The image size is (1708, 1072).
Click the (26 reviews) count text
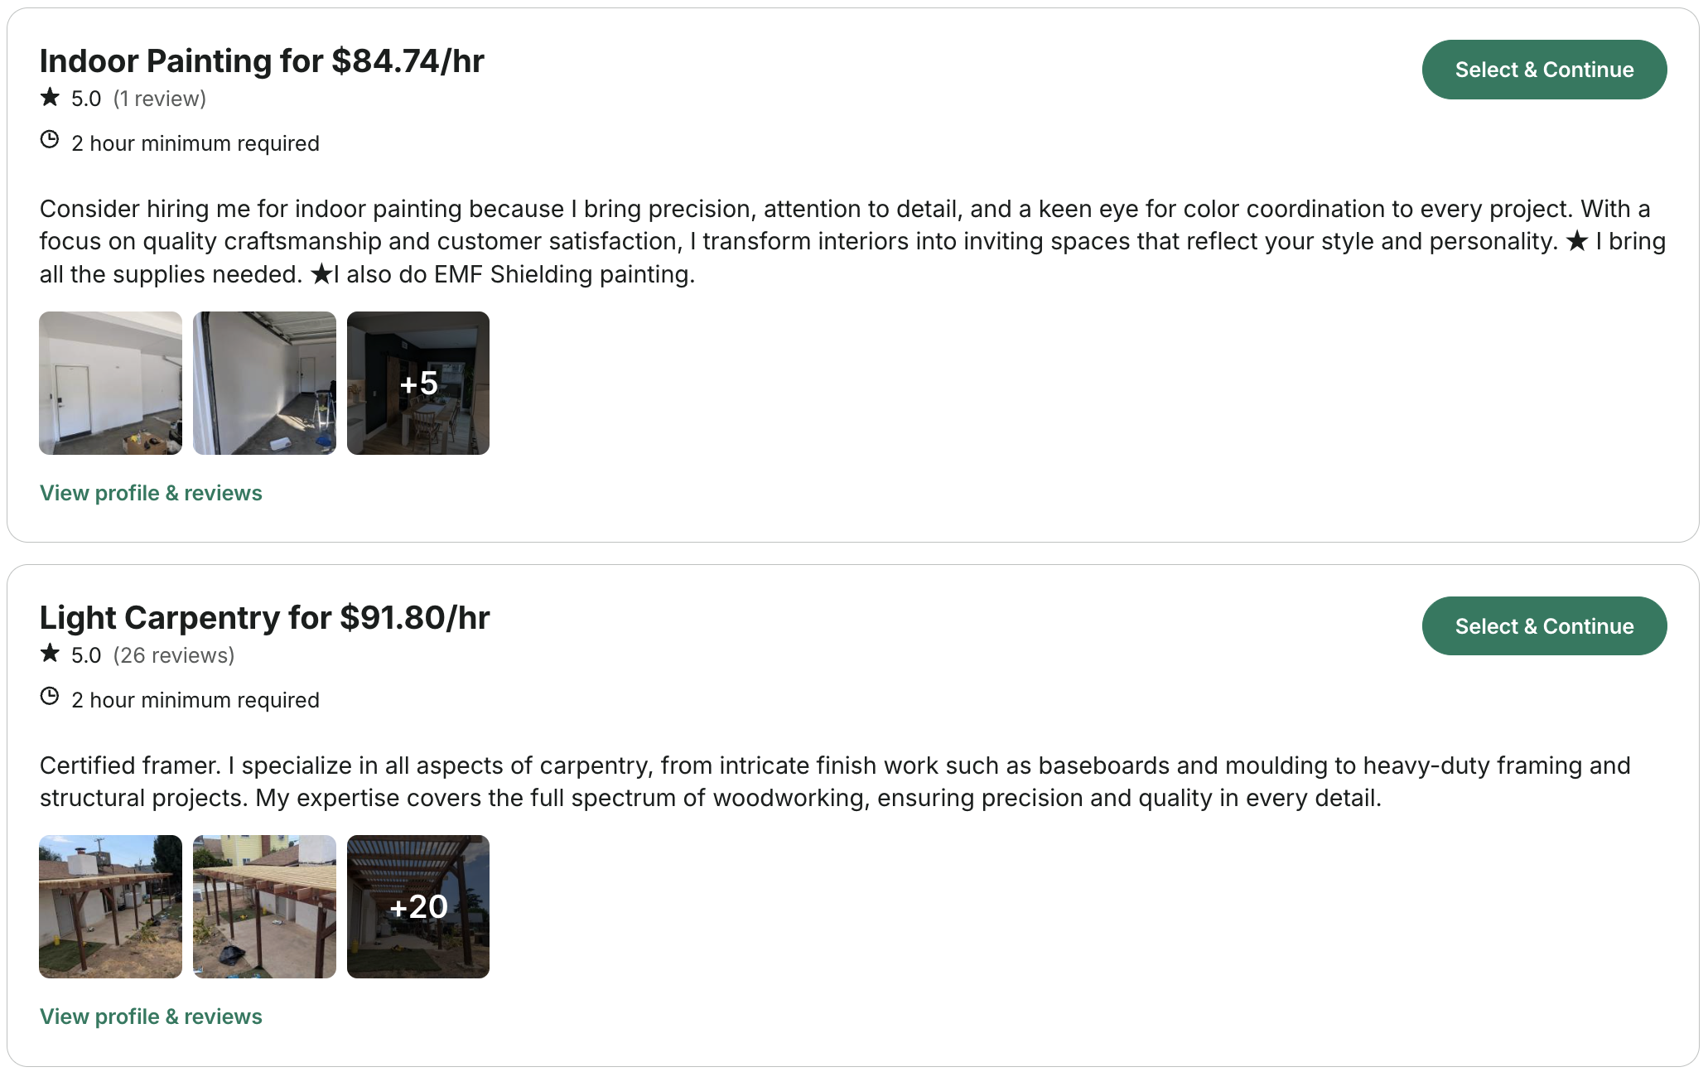click(173, 655)
